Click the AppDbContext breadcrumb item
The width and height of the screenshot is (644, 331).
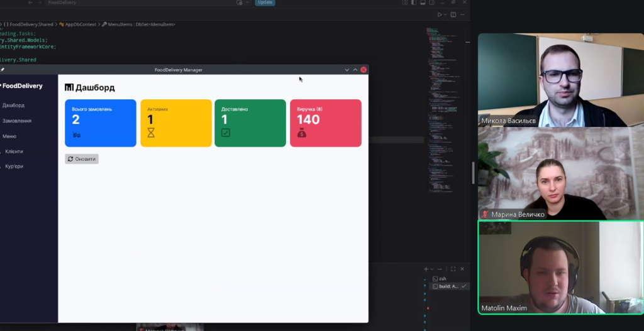(80, 24)
